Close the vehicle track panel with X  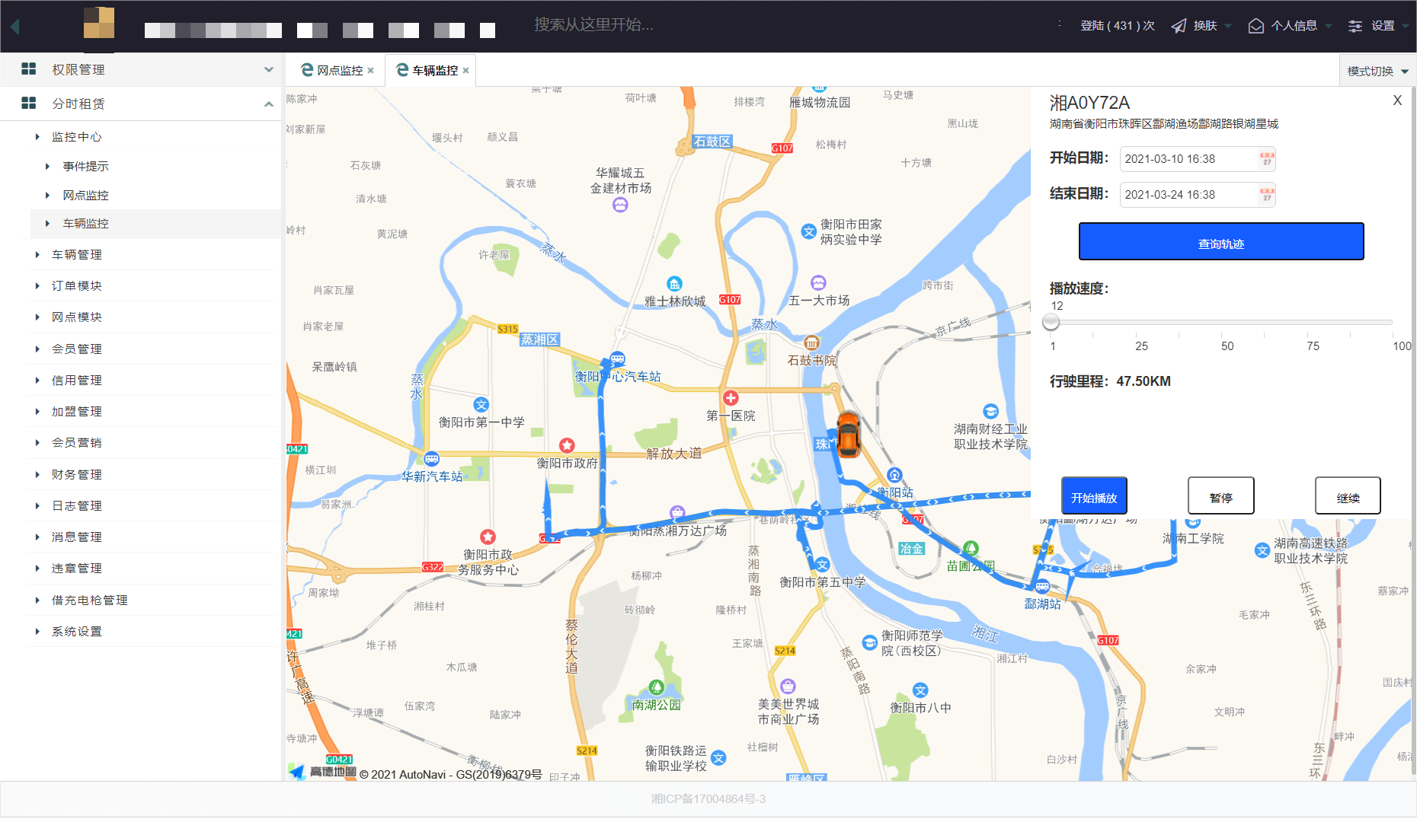point(1397,100)
